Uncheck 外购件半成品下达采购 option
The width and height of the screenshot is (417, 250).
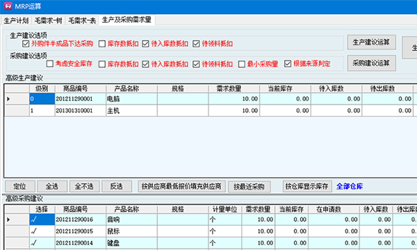click(26, 44)
